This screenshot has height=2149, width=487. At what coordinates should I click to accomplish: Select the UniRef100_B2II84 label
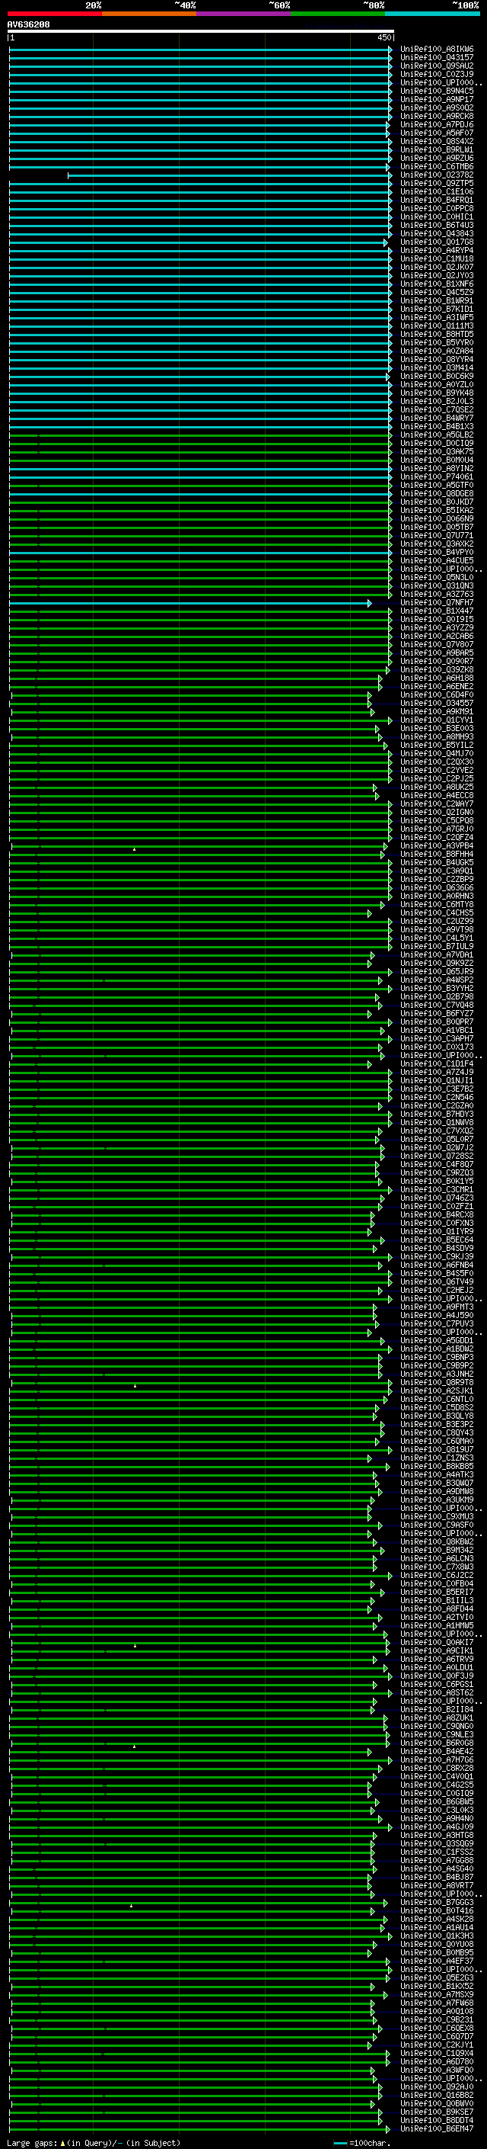pyautogui.click(x=436, y=1709)
